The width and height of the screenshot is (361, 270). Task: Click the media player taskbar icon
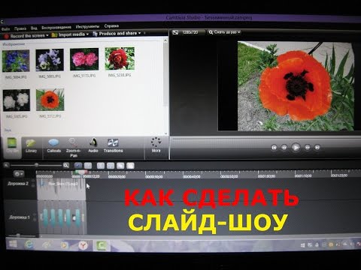tap(64, 245)
